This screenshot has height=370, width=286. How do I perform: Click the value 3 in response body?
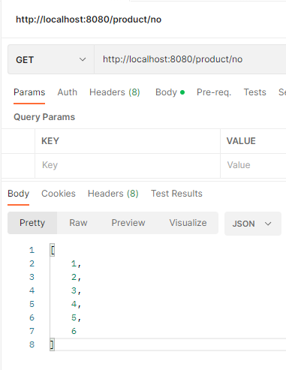[74, 290]
